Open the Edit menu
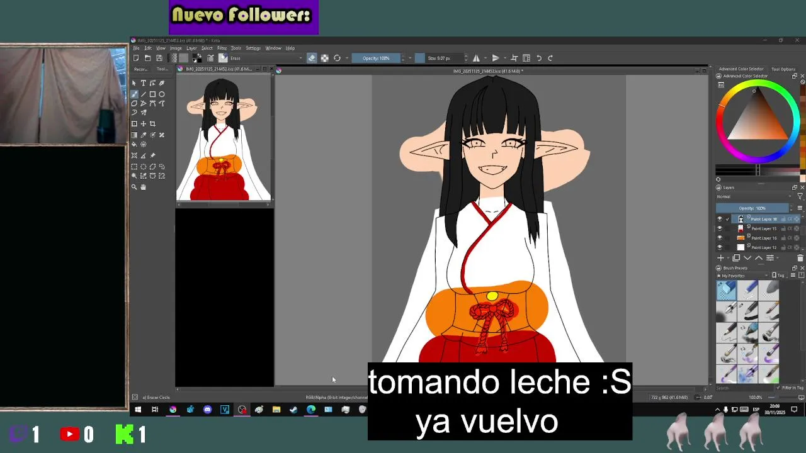 click(147, 48)
